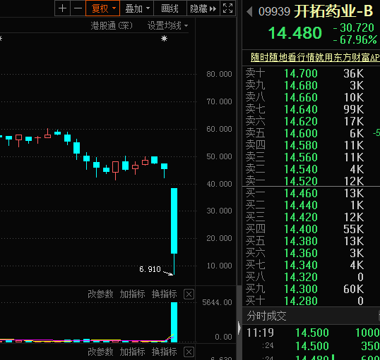Screen dimensions: 380x360
Task: Click the star event marker on chart
Action: tap(164, 39)
